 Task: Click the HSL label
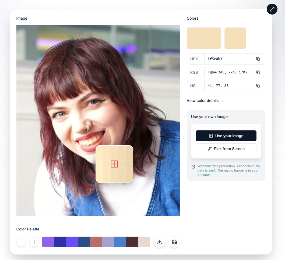[x=194, y=86]
